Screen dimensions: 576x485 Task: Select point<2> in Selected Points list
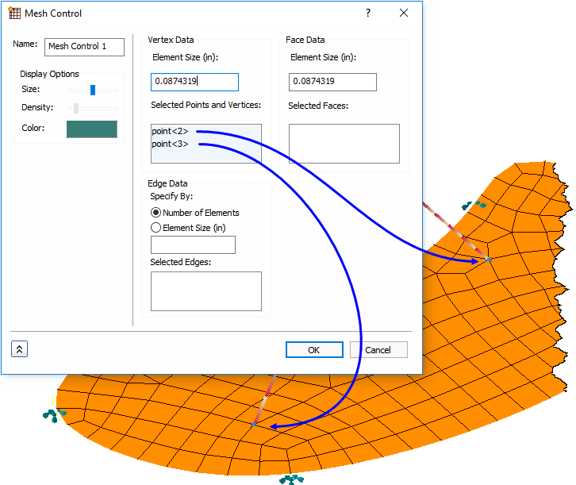click(x=170, y=132)
